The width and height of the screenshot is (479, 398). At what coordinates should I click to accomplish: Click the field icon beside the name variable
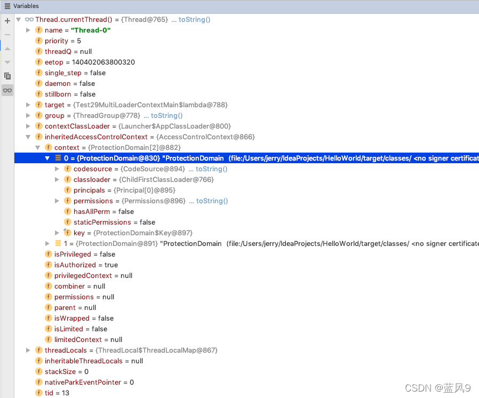(39, 30)
